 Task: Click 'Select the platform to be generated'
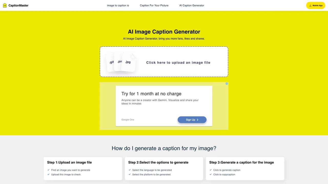click(151, 175)
